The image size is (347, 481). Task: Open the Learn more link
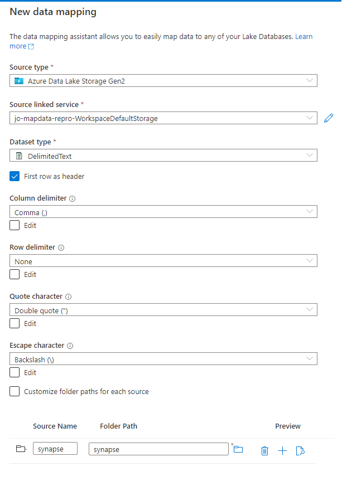[17, 46]
